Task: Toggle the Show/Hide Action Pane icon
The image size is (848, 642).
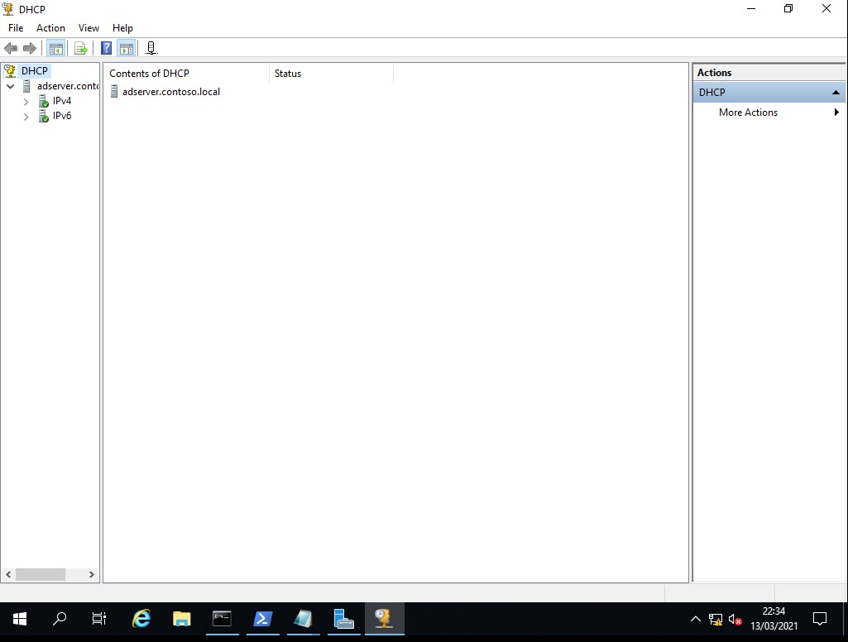Action: pos(126,49)
